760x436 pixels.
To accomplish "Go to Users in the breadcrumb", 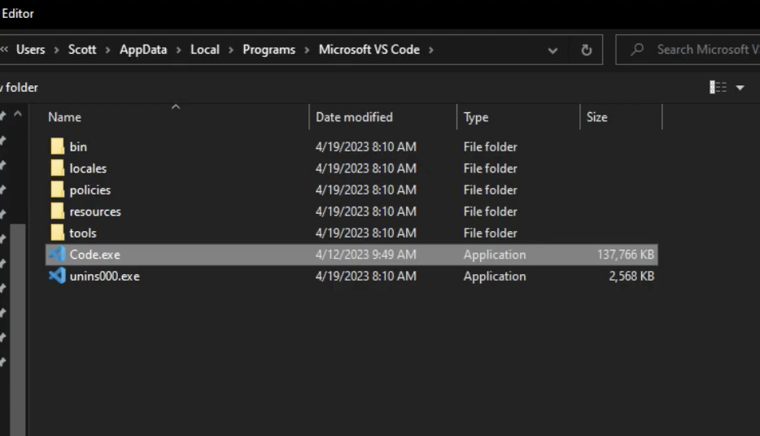I will coord(31,50).
